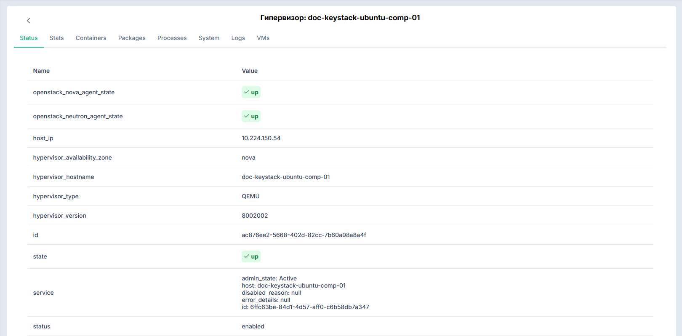Click the up badge for openstack_nova_agent_state
This screenshot has width=682, height=336.
(x=251, y=92)
